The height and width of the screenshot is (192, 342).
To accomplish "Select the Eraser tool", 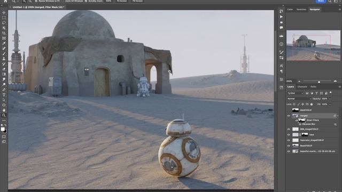I will click(4, 69).
